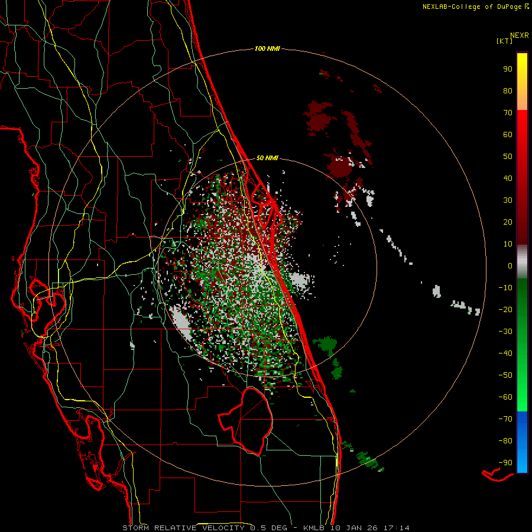Image resolution: width=532 pixels, height=532 pixels.
Task: Click the 90 scale value
Action: click(x=508, y=69)
